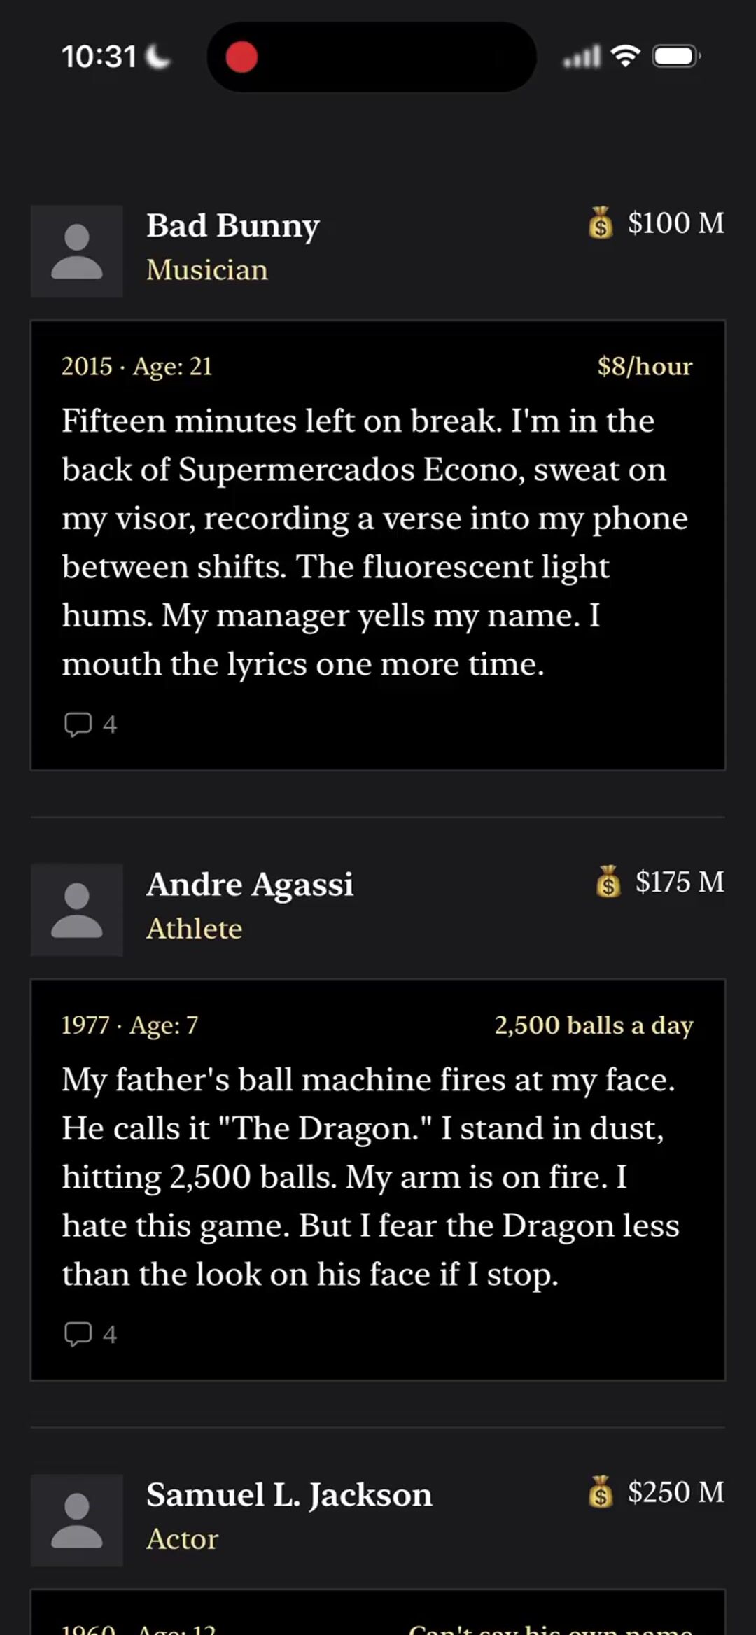
Task: Tap the money bag icon beside $250 M
Action: 601,1492
